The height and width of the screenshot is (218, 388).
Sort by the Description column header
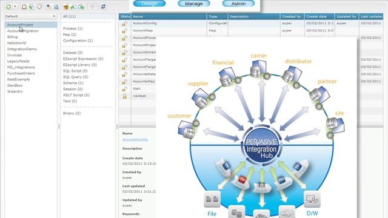point(254,16)
